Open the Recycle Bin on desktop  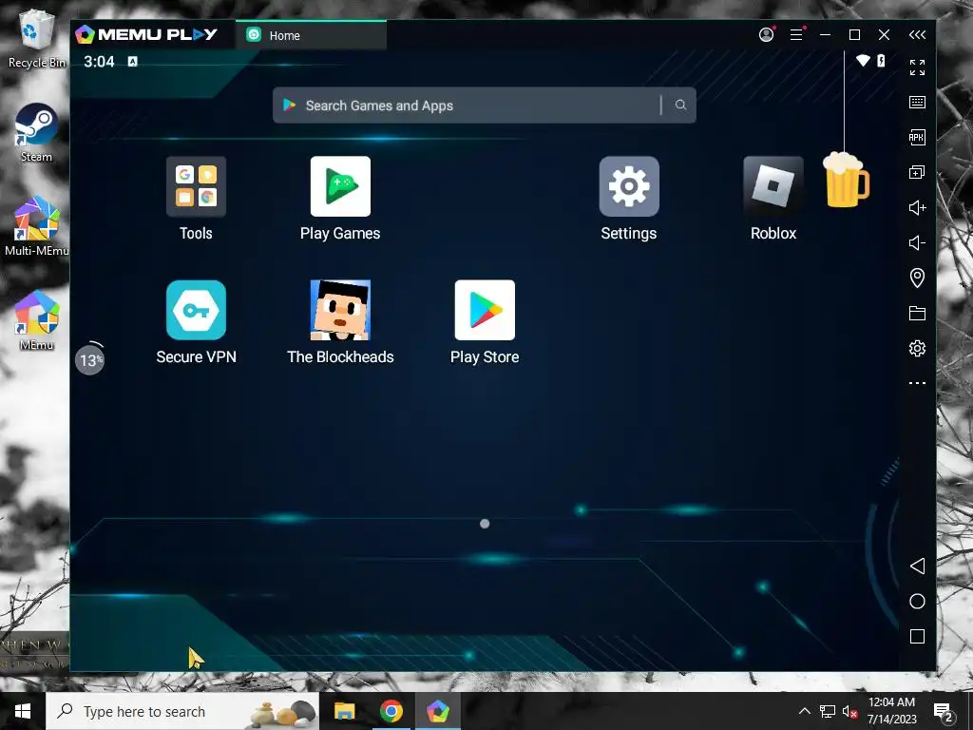pyautogui.click(x=37, y=38)
